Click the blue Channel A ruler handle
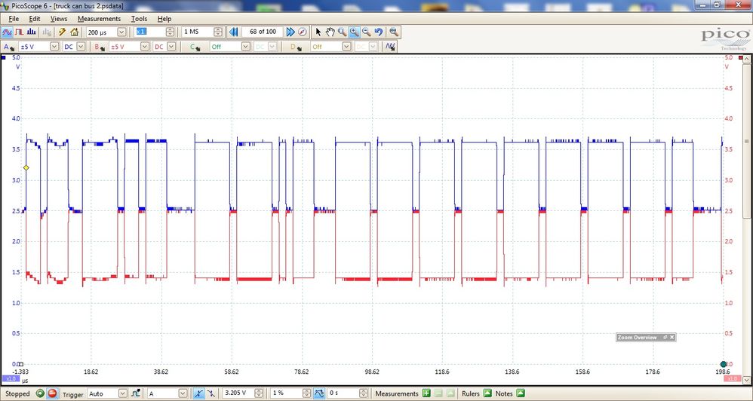 pyautogui.click(x=3, y=57)
